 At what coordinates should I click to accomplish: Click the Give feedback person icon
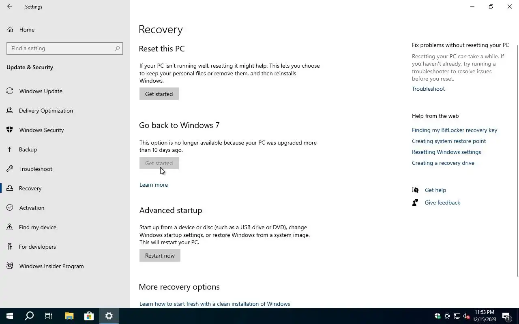point(415,202)
